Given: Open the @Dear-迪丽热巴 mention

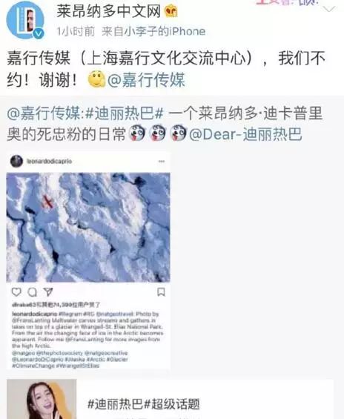Looking at the screenshot, I should [x=245, y=134].
